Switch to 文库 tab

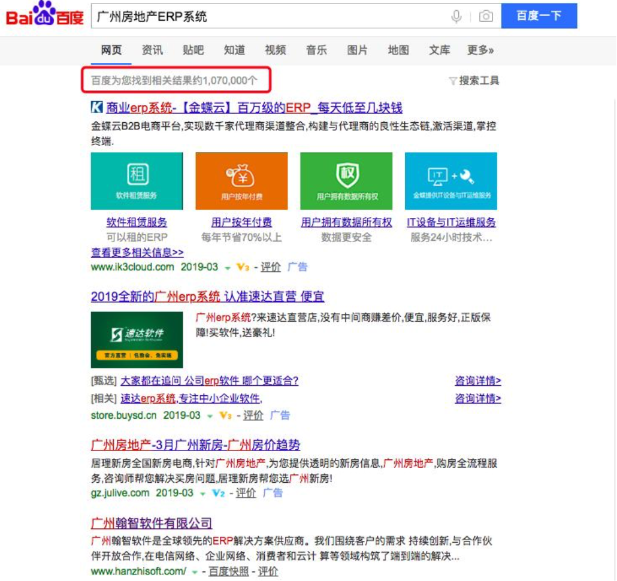pyautogui.click(x=439, y=50)
